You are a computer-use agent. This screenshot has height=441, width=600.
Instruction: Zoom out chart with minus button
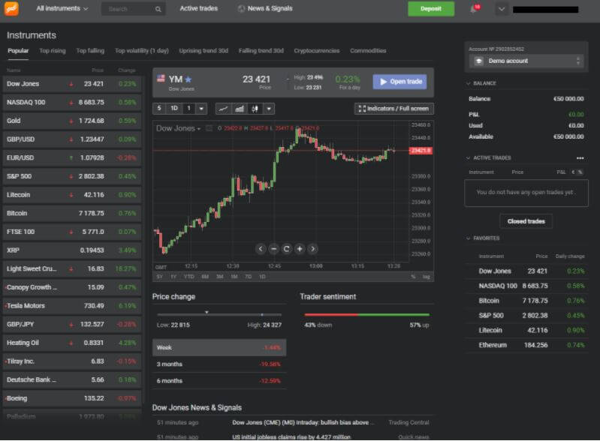(273, 249)
